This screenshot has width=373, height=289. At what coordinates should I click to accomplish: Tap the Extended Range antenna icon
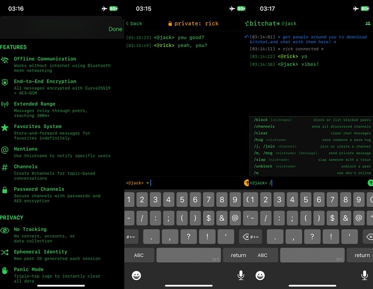pos(5,105)
